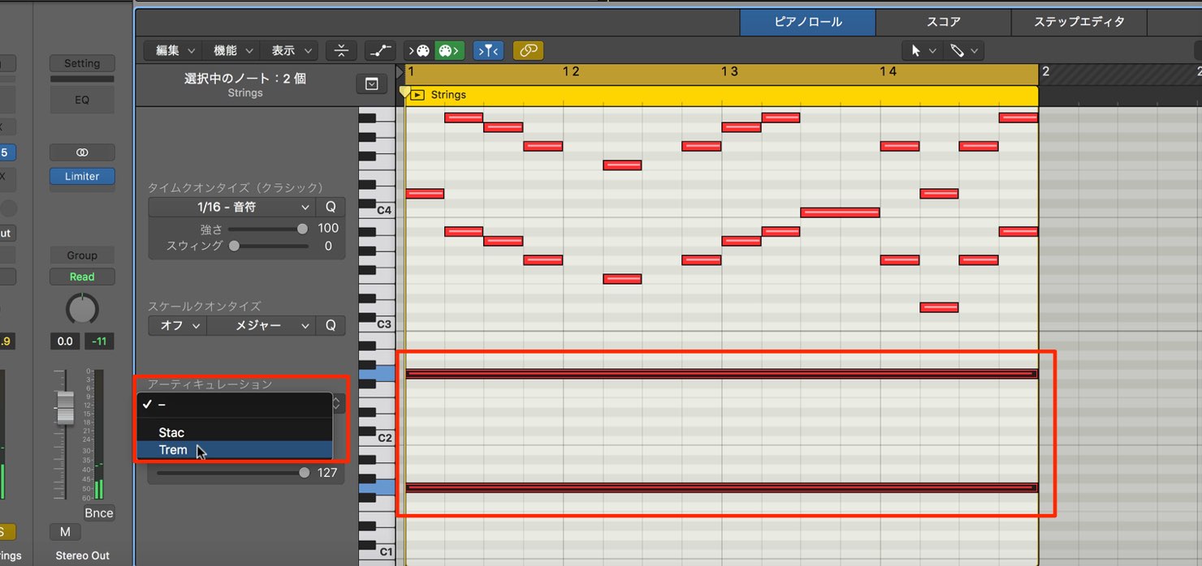
Task: Click the collapse mode icon
Action: pos(341,51)
